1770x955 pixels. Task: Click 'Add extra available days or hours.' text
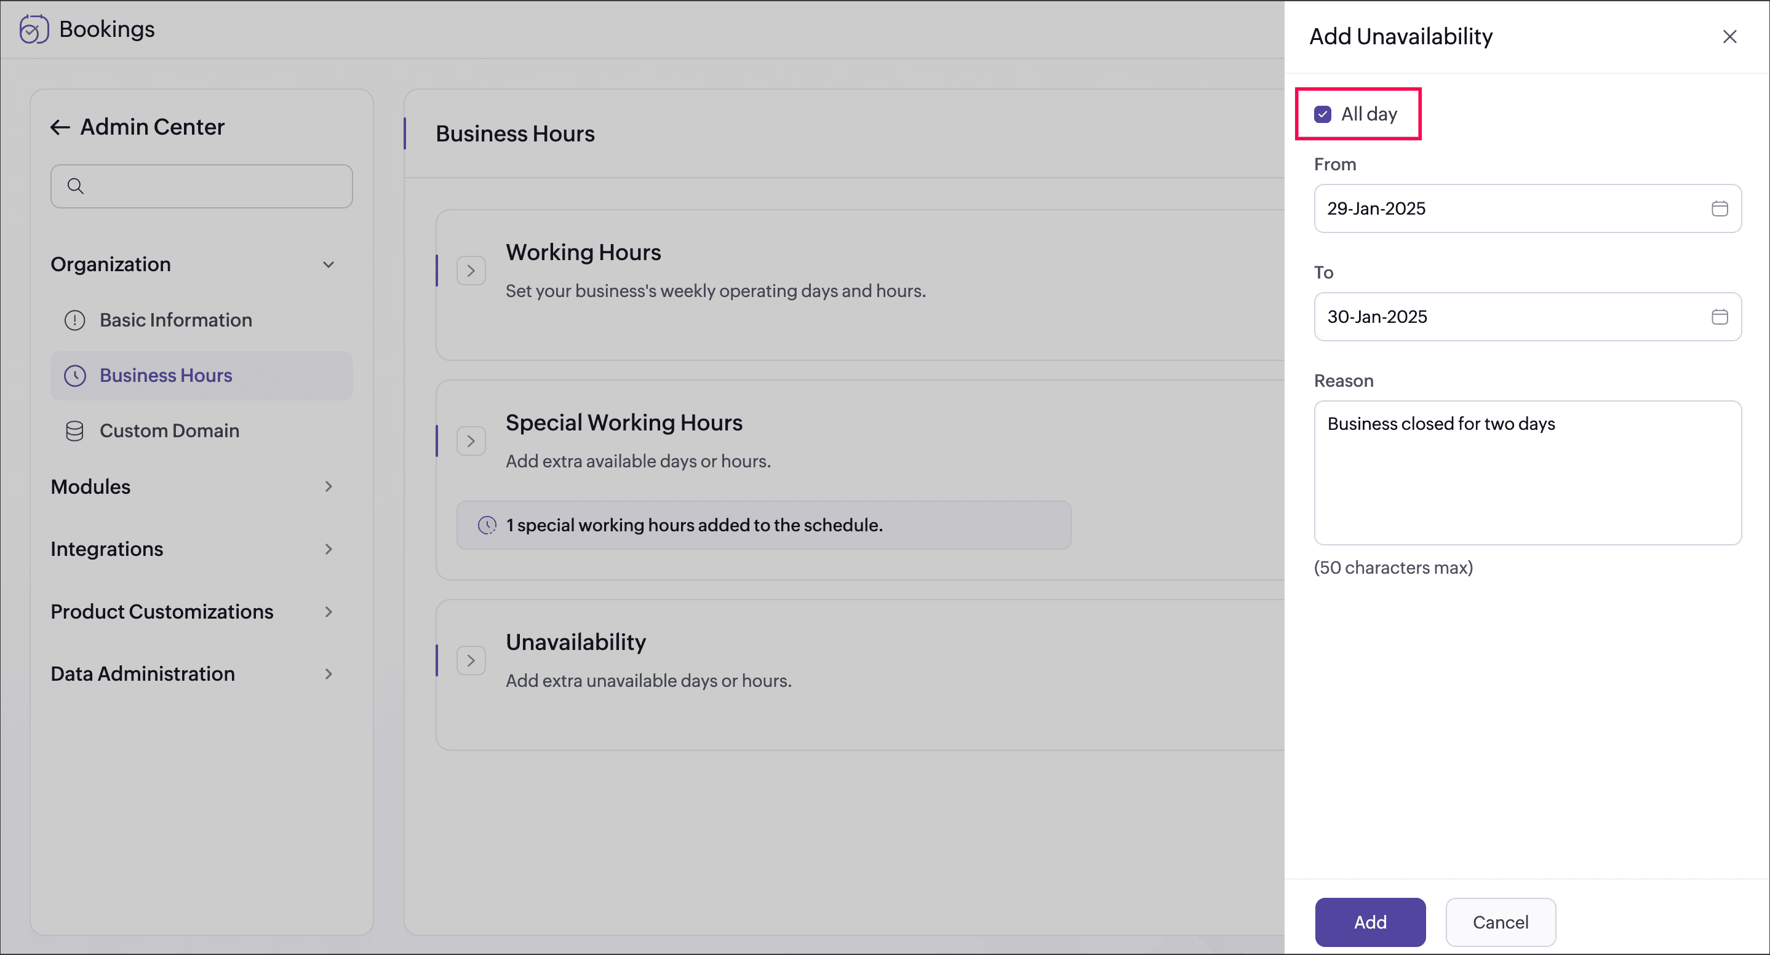[x=639, y=461]
